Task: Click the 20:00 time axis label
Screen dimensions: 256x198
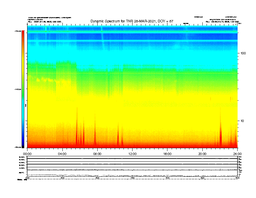Action: 202,154
